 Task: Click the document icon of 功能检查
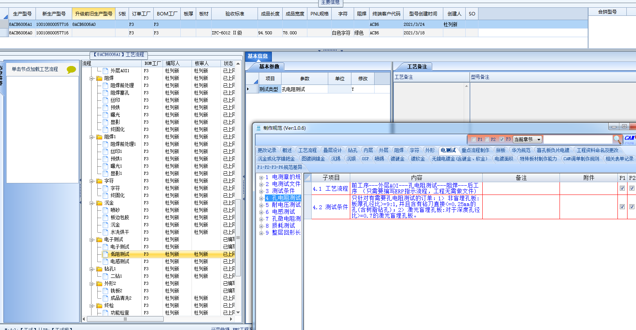click(x=105, y=313)
